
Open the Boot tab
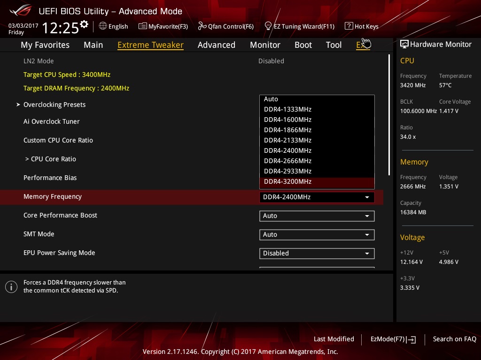pyautogui.click(x=303, y=45)
